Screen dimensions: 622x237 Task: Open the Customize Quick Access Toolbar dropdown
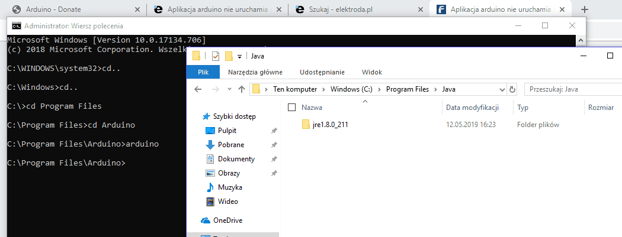point(239,57)
